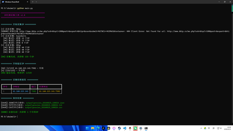Viewport: 233px width, 131px height.
Task: Click the '[133/133] - 不可用' line
Action: [13, 70]
